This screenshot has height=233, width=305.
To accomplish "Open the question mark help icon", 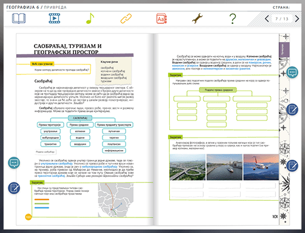I will 233,18.
